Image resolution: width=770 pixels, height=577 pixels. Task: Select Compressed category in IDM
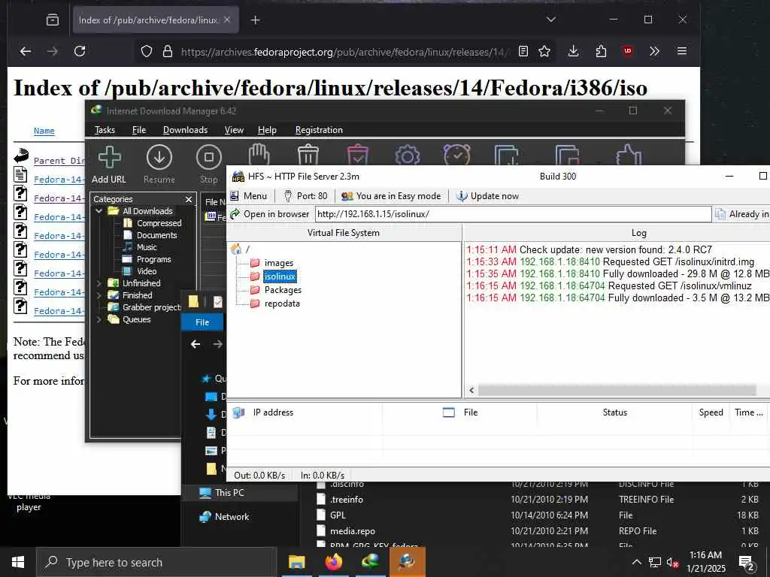pos(153,223)
